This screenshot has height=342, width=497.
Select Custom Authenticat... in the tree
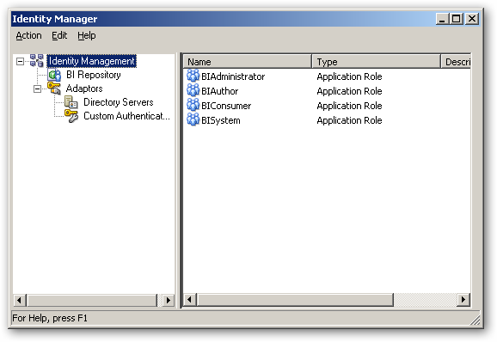(x=126, y=116)
